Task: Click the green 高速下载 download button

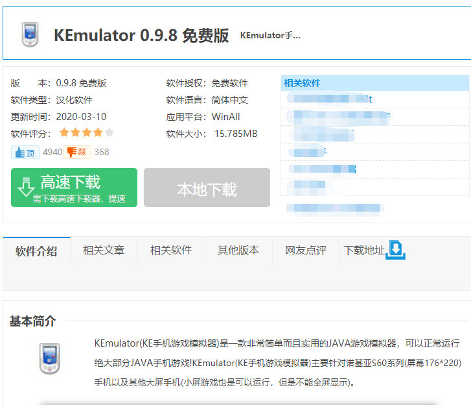Action: coord(75,188)
